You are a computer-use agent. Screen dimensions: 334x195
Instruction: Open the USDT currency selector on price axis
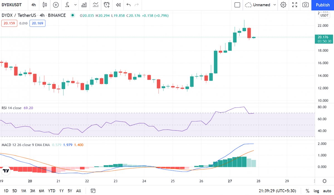tap(325, 16)
